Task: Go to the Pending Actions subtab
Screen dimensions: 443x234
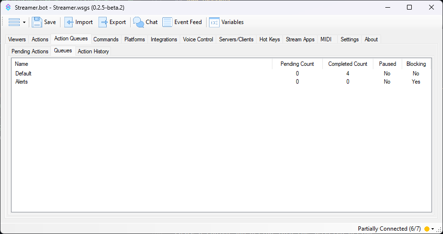Action: (x=30, y=51)
